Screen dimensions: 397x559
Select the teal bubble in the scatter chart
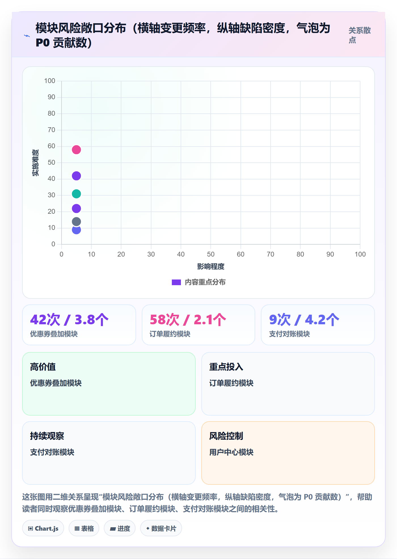76,194
